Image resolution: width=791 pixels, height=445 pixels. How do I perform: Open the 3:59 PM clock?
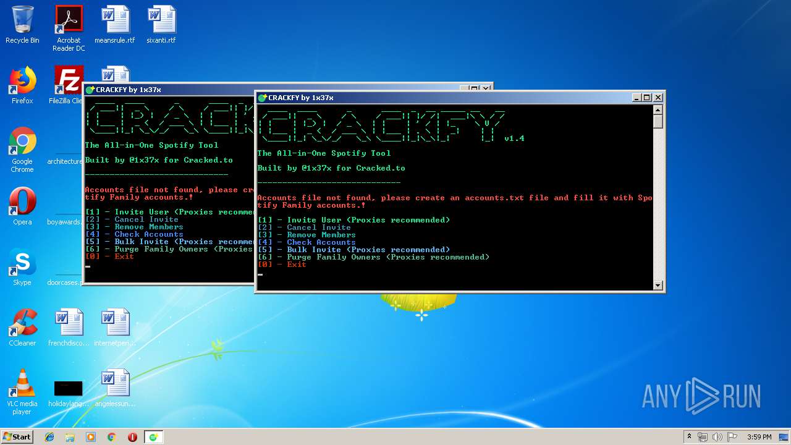click(x=759, y=437)
